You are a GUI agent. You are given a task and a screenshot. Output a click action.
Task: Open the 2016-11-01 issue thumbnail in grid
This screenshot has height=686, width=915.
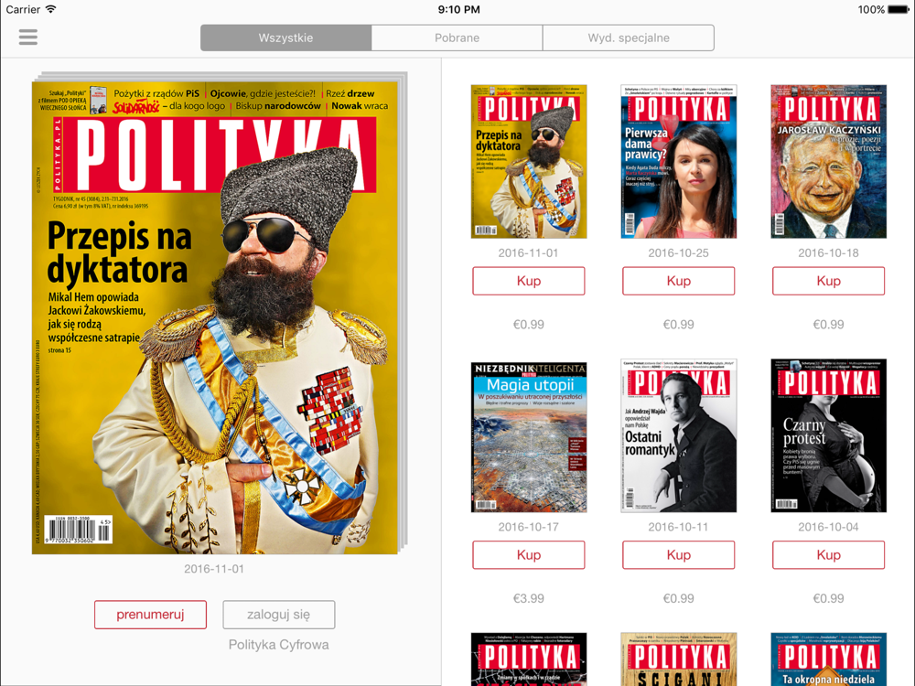(x=529, y=162)
